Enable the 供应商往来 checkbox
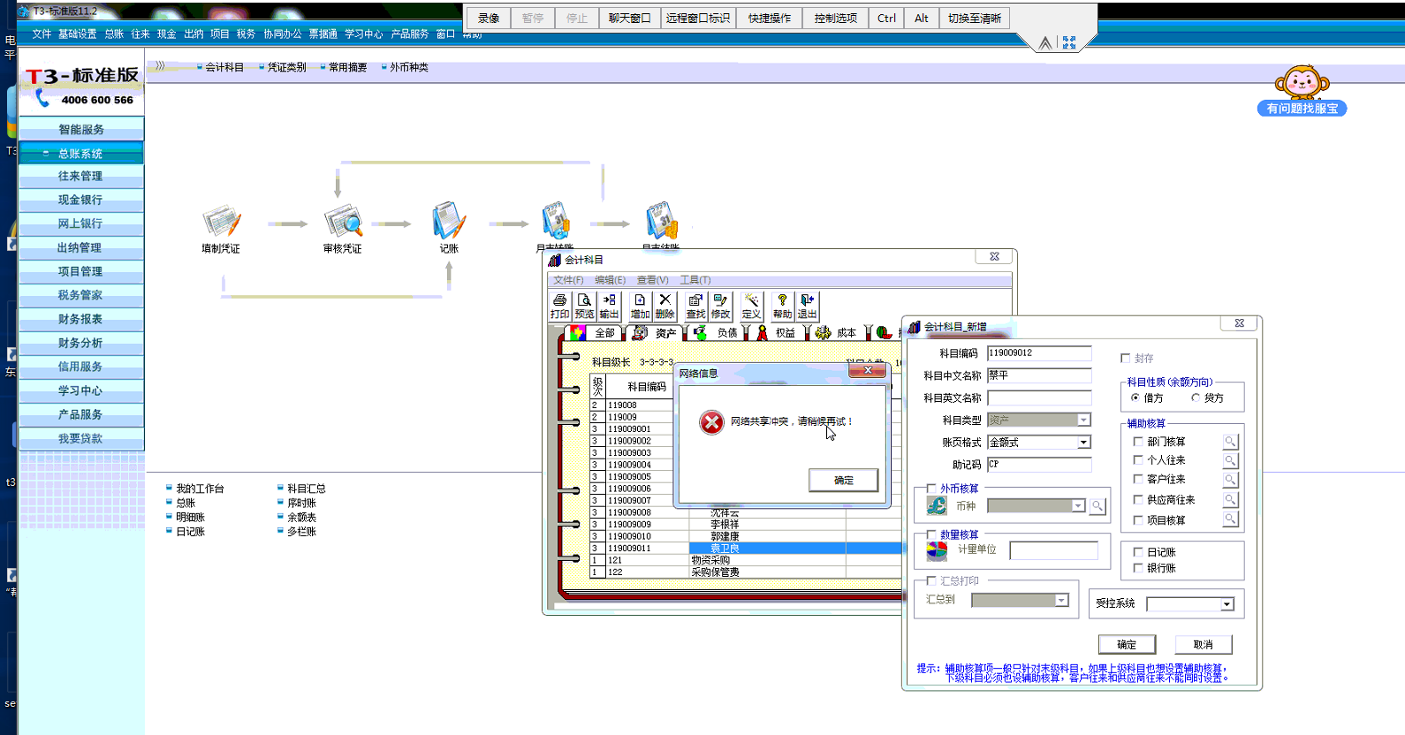Viewport: 1405px width, 735px height. (1138, 499)
